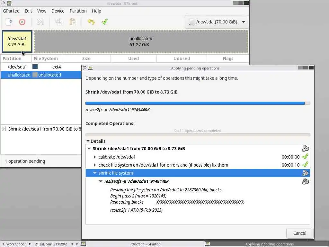Image resolution: width=329 pixels, height=247 pixels.
Task: Click the green checkmark on check file system row
Action: click(x=305, y=164)
